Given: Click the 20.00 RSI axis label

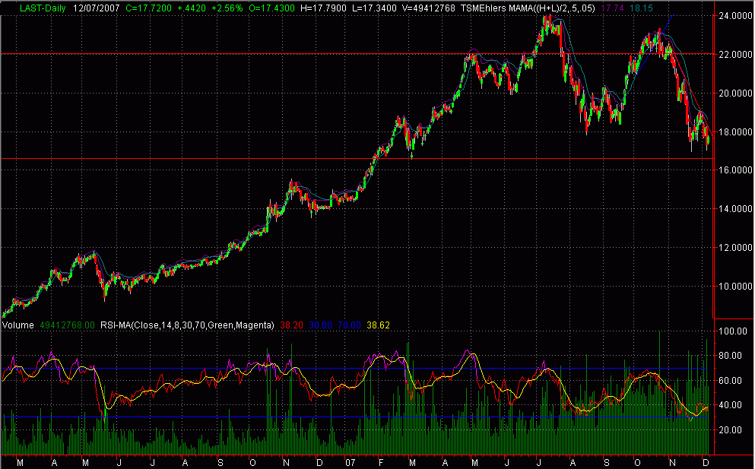Looking at the screenshot, I should 731,429.
